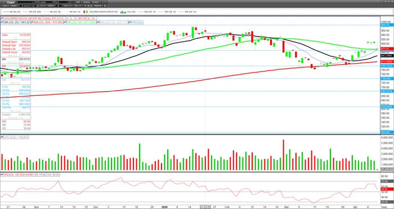This screenshot has height=209, width=394.
Task: Open the Daily interval dropdown
Action: [62, 2]
